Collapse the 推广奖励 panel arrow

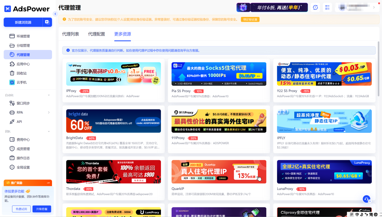[48, 183]
